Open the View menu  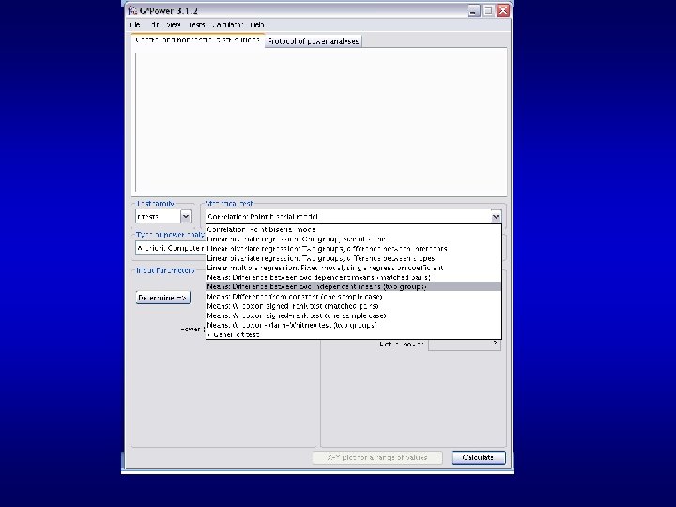(x=174, y=25)
